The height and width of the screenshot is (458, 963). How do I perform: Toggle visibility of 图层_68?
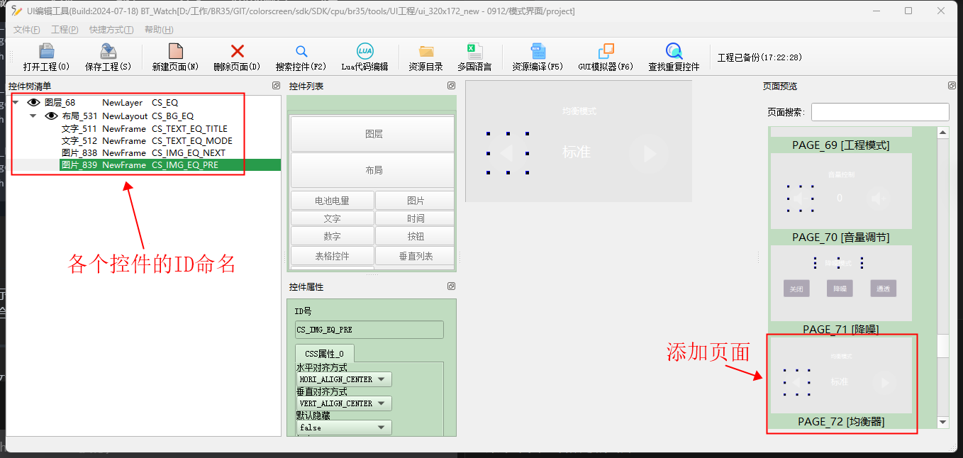click(x=33, y=103)
